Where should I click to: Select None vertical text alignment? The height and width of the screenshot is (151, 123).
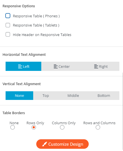20,96
